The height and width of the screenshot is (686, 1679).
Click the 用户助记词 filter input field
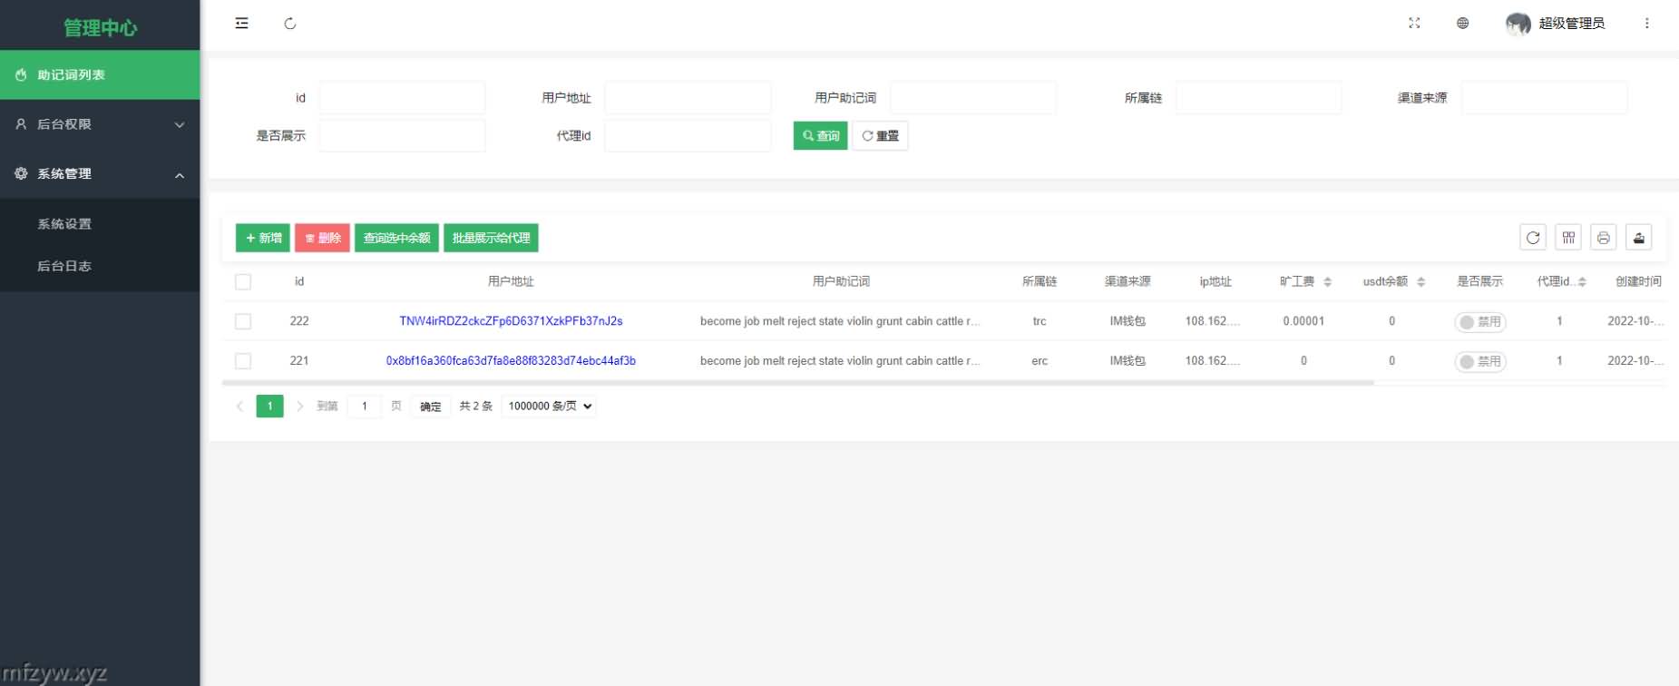click(x=972, y=98)
